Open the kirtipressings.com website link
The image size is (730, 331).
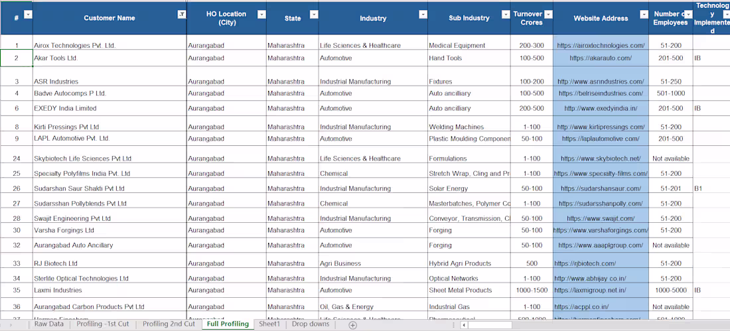pos(601,127)
